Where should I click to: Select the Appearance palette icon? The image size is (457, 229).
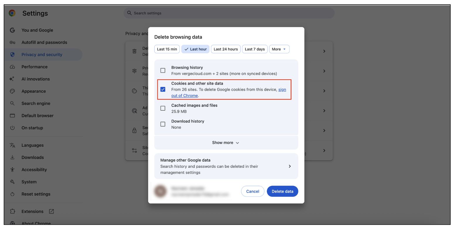[x=13, y=91]
